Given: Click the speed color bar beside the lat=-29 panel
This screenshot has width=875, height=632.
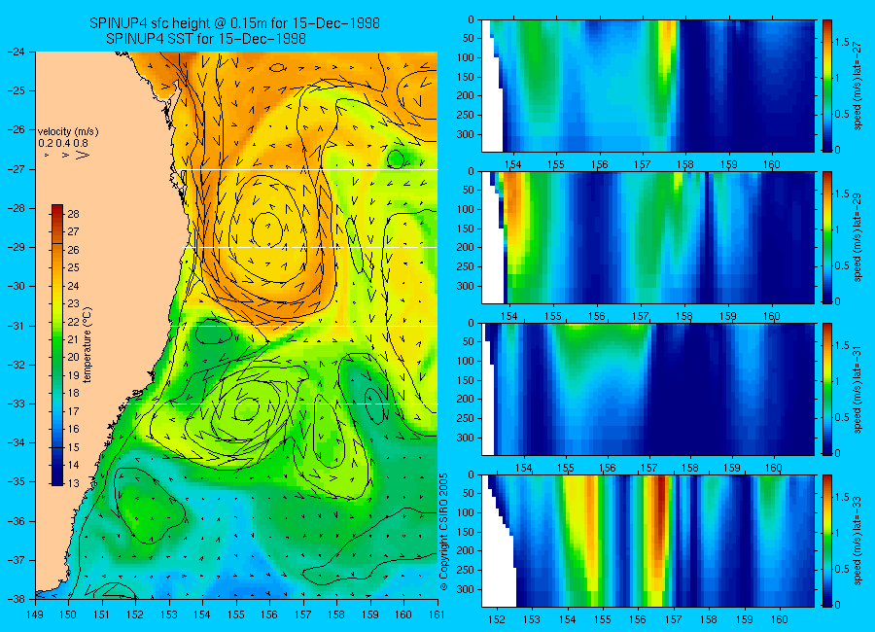Looking at the screenshot, I should click(827, 237).
